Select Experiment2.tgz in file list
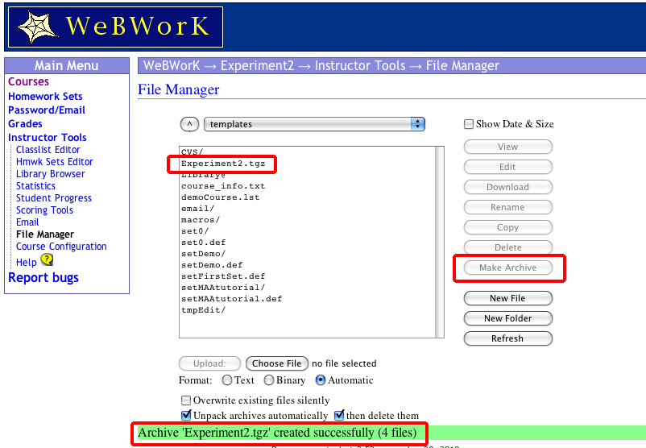 point(223,164)
